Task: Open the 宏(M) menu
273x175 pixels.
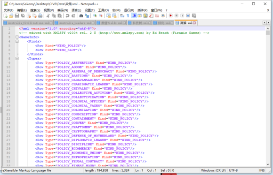Action: 116,10
